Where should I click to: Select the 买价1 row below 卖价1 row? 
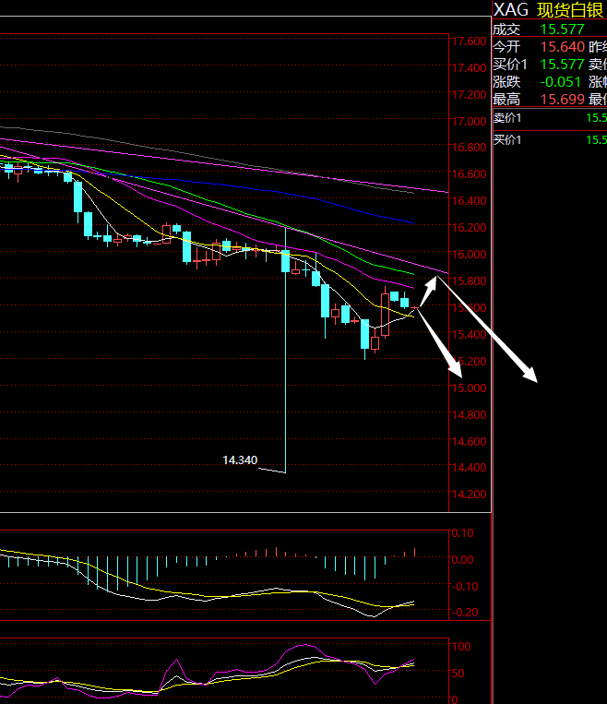[550, 140]
